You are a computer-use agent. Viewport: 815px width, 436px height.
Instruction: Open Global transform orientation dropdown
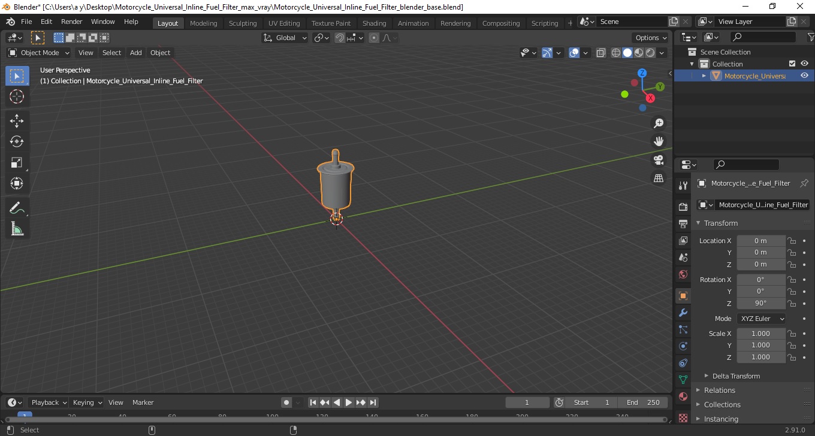(x=285, y=38)
